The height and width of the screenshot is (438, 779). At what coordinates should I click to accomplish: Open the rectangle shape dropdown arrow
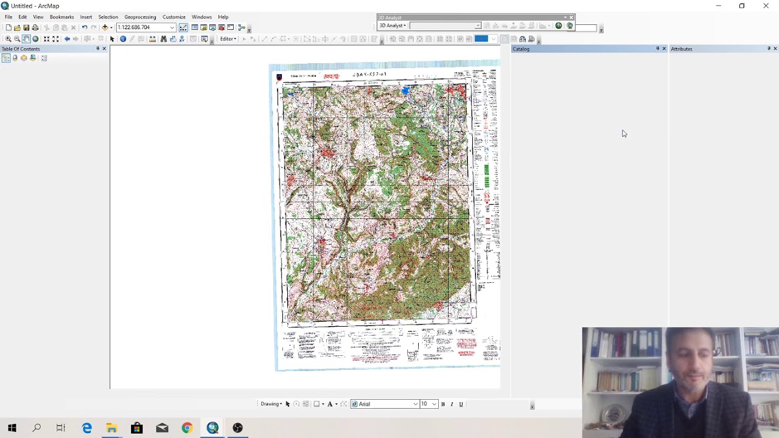323,404
